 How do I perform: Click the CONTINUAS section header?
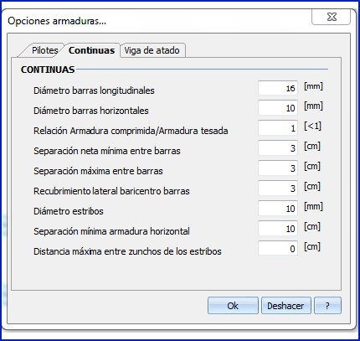48,70
